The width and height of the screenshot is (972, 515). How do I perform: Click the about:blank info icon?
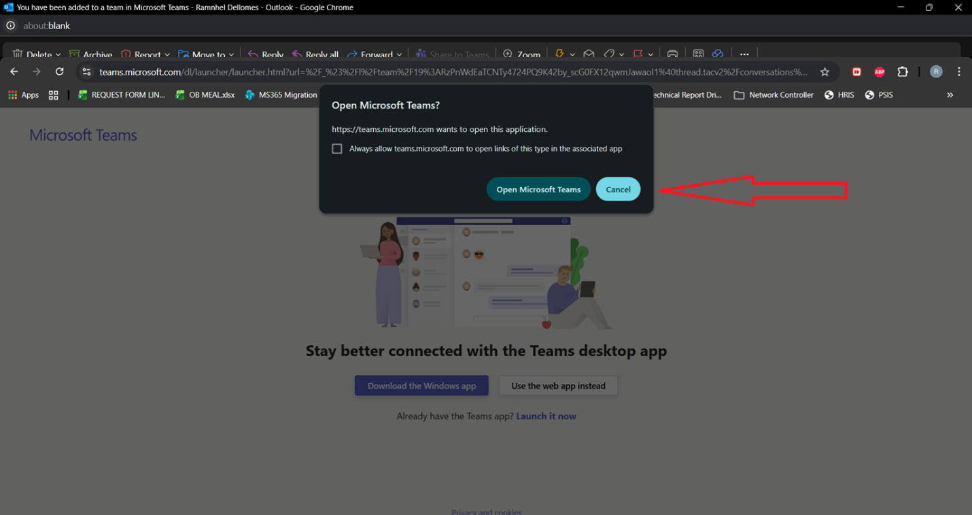[11, 26]
